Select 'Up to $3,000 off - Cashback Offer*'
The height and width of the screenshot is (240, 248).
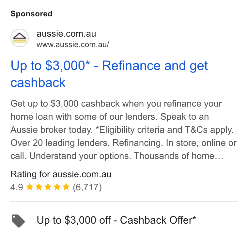(x=116, y=220)
